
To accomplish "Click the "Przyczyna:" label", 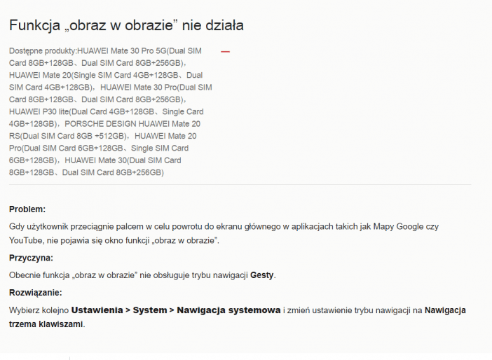I will 31,258.
